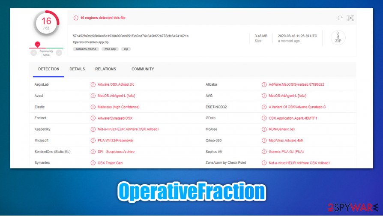Click the 2020-08-18 11:26:39 UTC timestamp
This screenshot has width=383, height=216.
297,36
